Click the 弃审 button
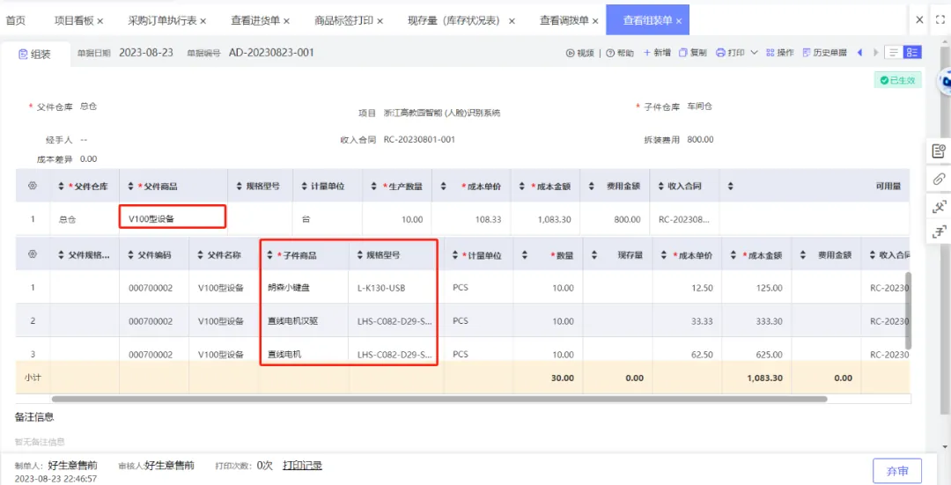The height and width of the screenshot is (485, 951). click(x=897, y=470)
